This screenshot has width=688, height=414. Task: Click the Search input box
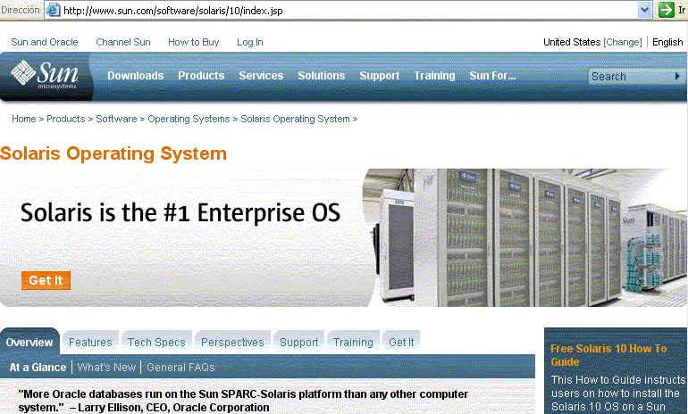click(632, 76)
